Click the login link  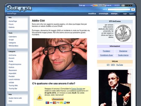(125, 14)
